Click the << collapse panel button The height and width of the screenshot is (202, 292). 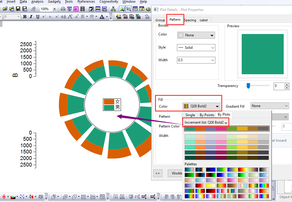coord(158,173)
